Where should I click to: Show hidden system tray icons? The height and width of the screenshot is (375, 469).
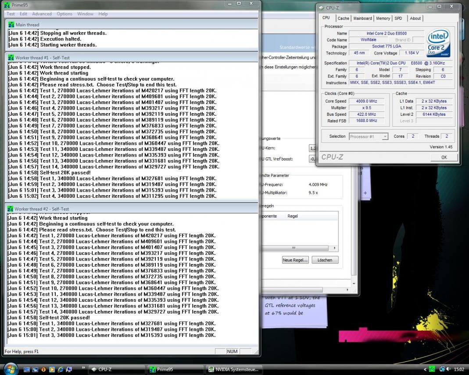pyautogui.click(x=425, y=370)
